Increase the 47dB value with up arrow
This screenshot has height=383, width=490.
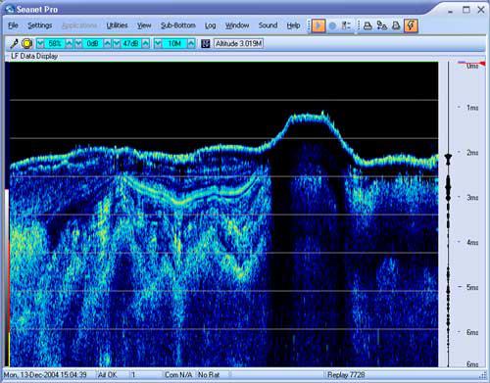(x=146, y=43)
